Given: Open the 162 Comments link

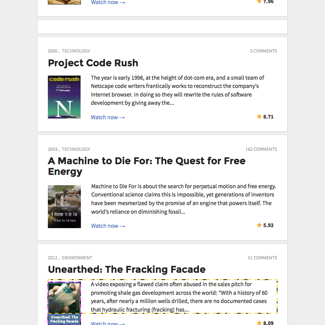Looking at the screenshot, I should coord(261,149).
